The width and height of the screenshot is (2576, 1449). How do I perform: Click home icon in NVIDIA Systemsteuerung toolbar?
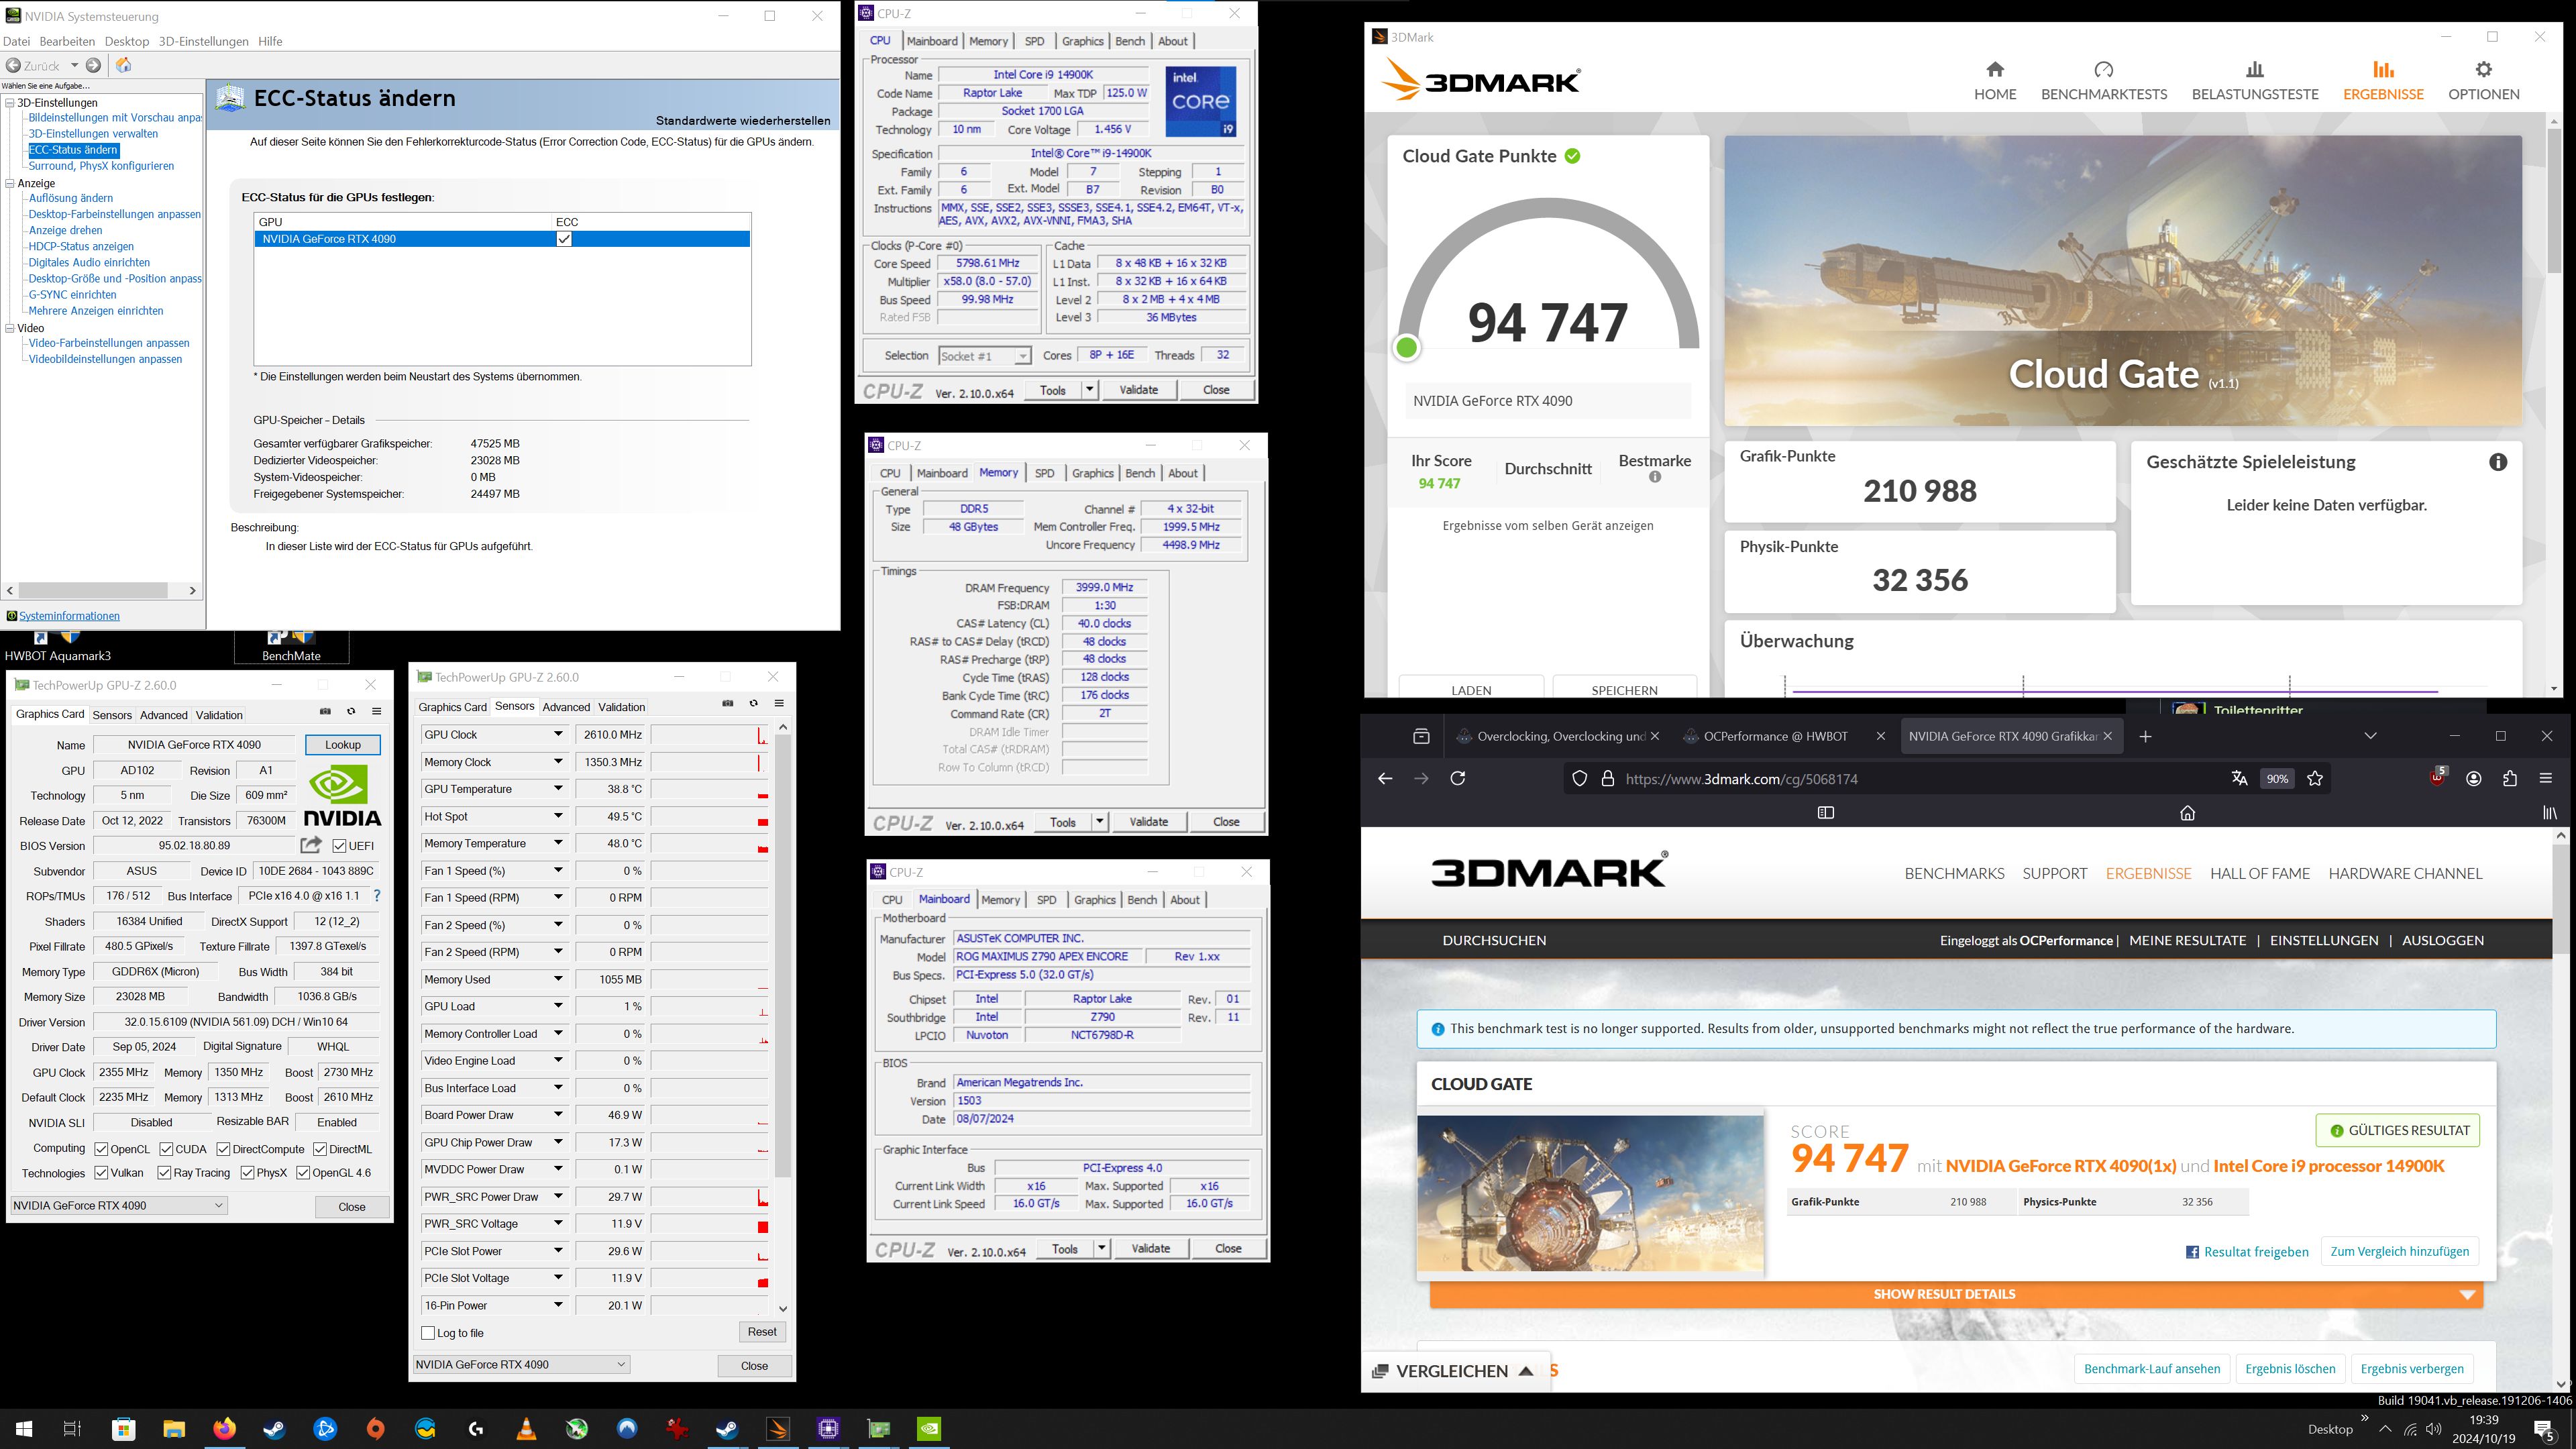[124, 65]
